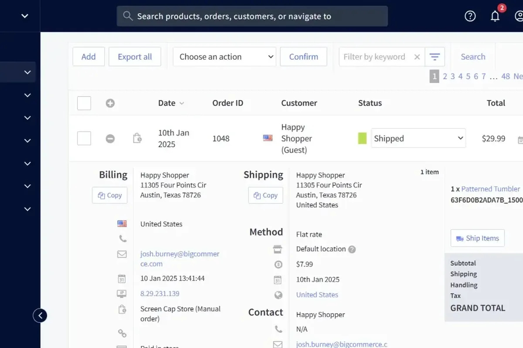Click the store location icon under Method
The image size is (523, 348).
pos(278,249)
